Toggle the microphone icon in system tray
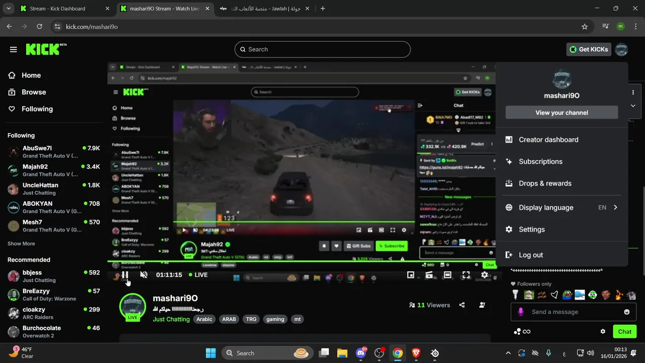 (549, 353)
